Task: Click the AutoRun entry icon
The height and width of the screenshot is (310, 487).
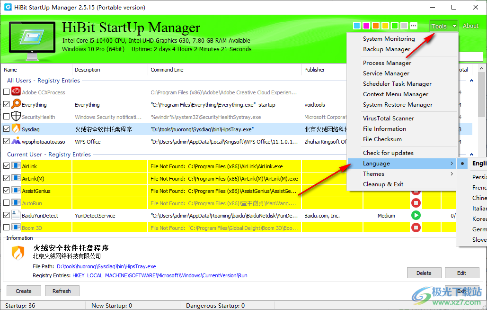Action: (16, 202)
